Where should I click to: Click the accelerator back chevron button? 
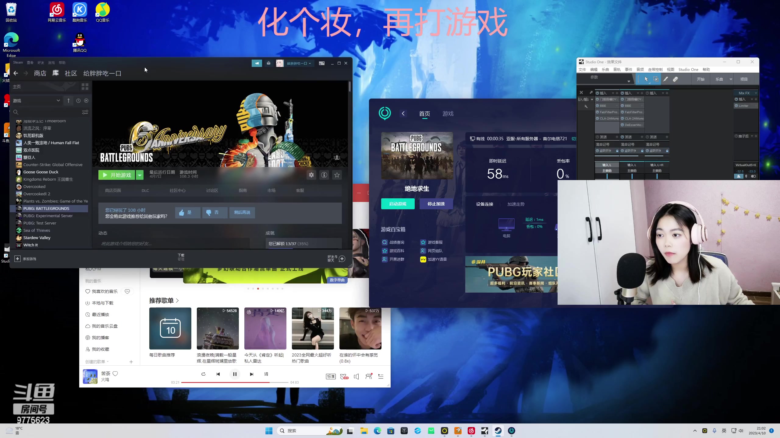[x=403, y=114]
